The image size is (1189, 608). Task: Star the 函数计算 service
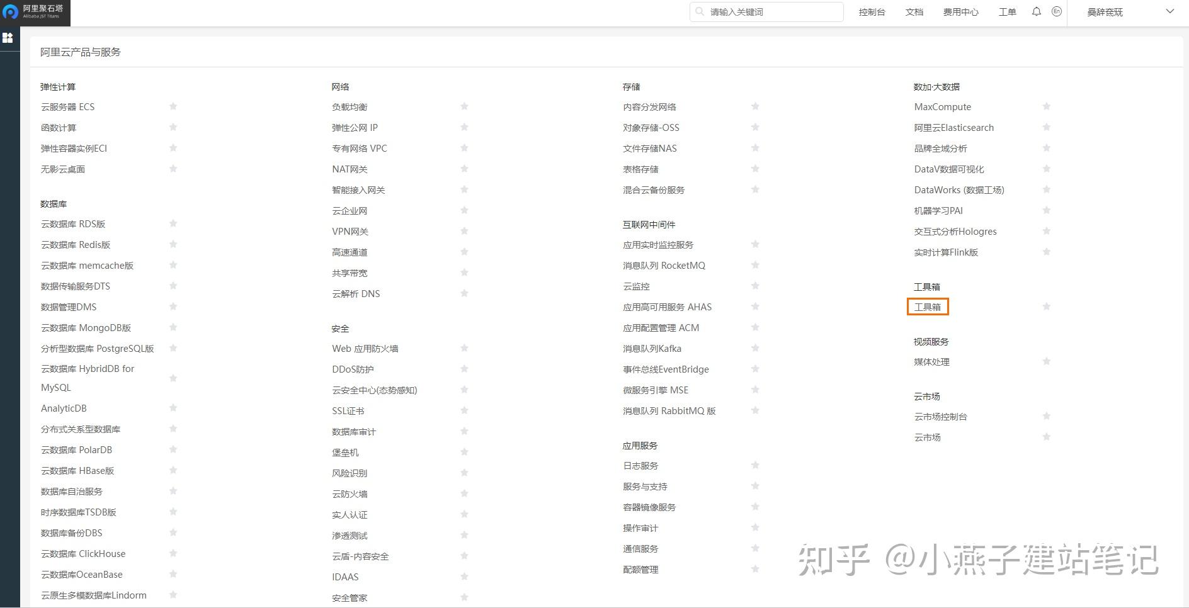(x=173, y=127)
